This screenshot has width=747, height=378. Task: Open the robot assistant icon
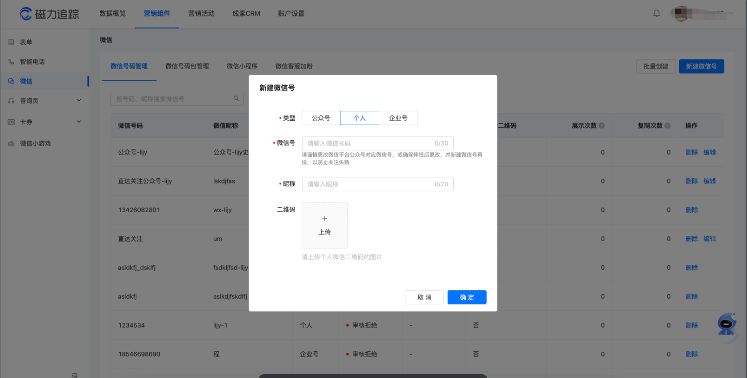pos(727,324)
